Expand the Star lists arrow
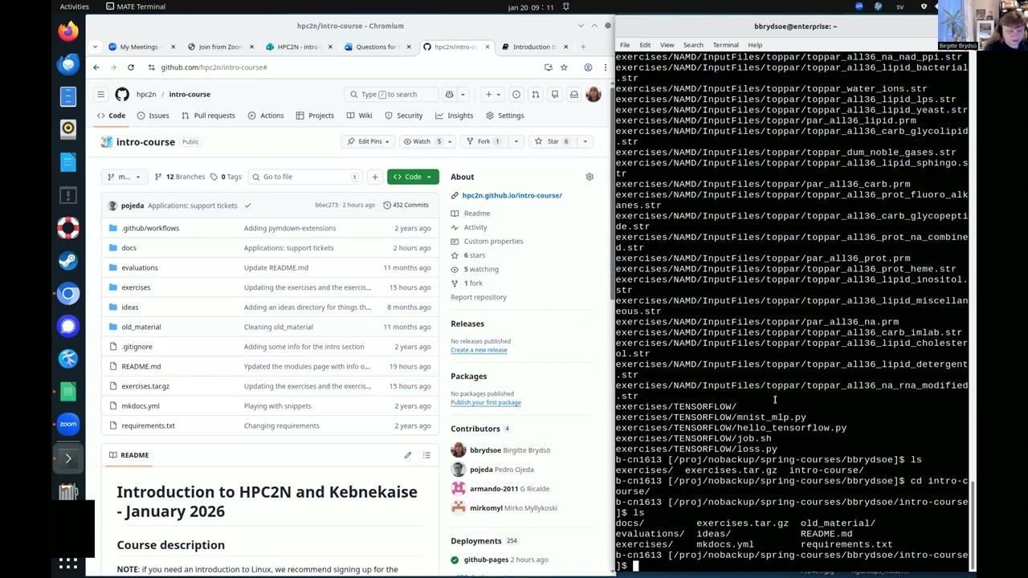Image resolution: width=1028 pixels, height=578 pixels. point(585,141)
